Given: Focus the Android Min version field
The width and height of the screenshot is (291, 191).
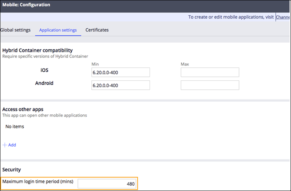Looking at the screenshot, I should pyautogui.click(x=120, y=85).
